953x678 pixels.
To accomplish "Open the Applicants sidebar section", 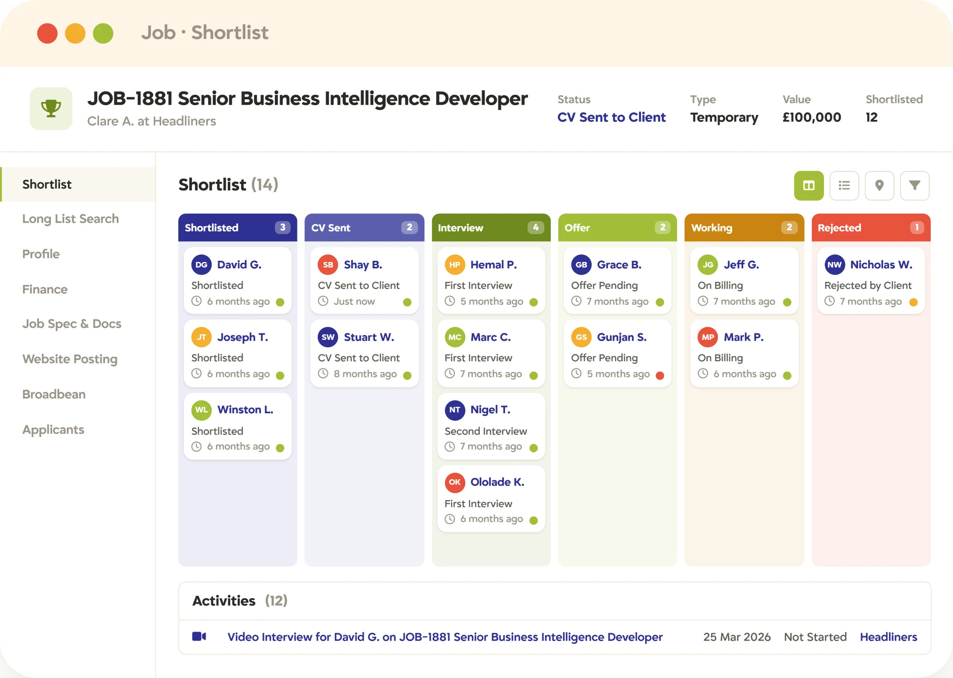I will tap(53, 430).
